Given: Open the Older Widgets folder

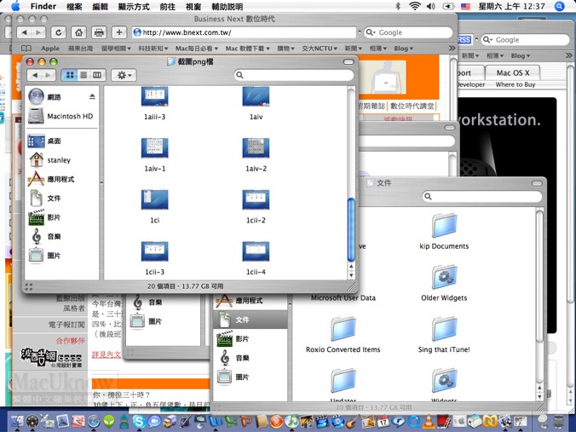Looking at the screenshot, I should point(444,283).
